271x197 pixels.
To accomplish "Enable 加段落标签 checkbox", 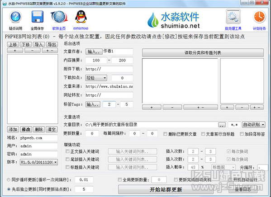I will (x=242, y=134).
